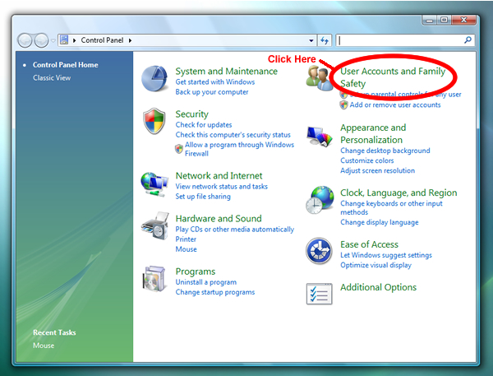Open the address bar history dropdown arrow
Viewport: 493px width, 376px height.
311,40
